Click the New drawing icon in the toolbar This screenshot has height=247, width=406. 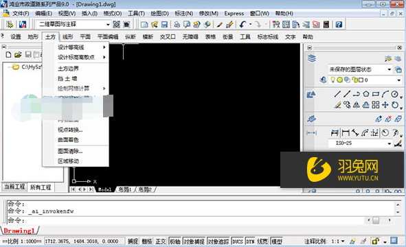[144, 25]
